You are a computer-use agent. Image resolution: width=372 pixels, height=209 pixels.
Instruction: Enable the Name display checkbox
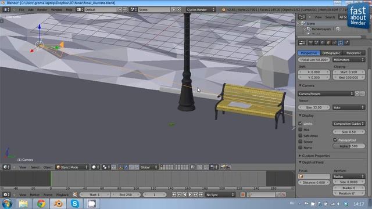click(301, 147)
